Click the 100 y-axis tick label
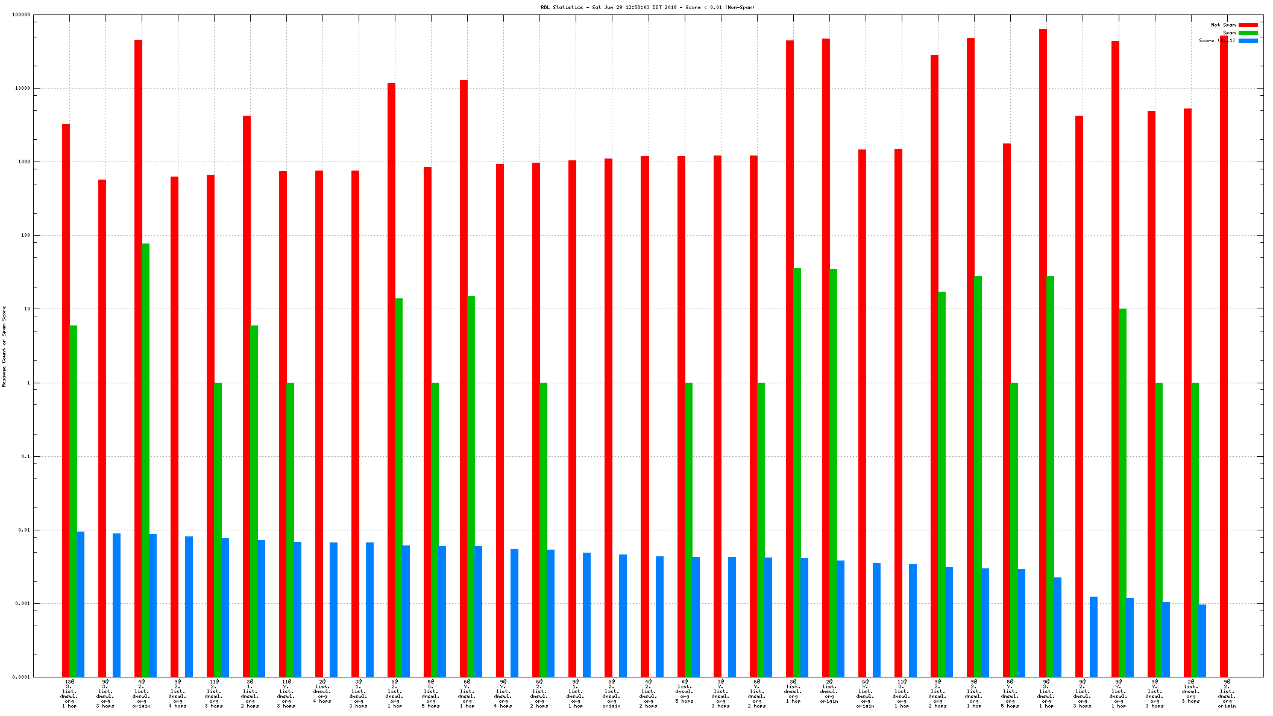 (25, 236)
